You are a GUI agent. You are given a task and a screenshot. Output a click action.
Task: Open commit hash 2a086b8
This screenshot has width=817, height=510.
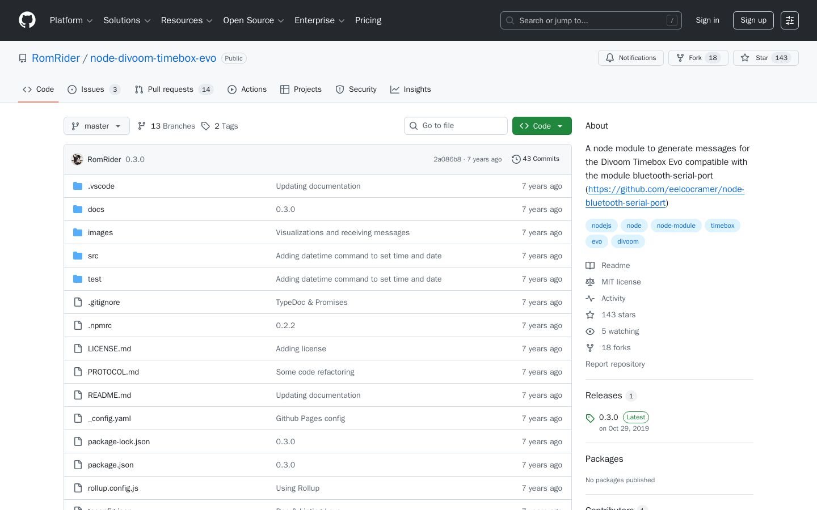click(447, 159)
